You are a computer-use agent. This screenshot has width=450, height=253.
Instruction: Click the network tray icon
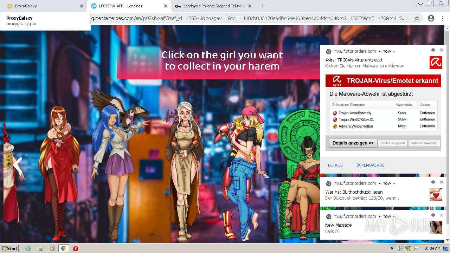(x=408, y=248)
